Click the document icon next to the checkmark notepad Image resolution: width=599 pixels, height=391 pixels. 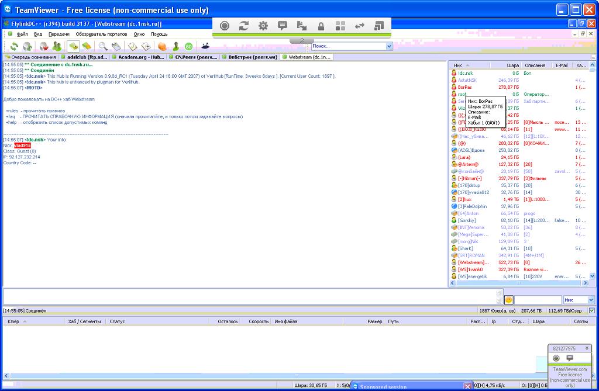146,47
